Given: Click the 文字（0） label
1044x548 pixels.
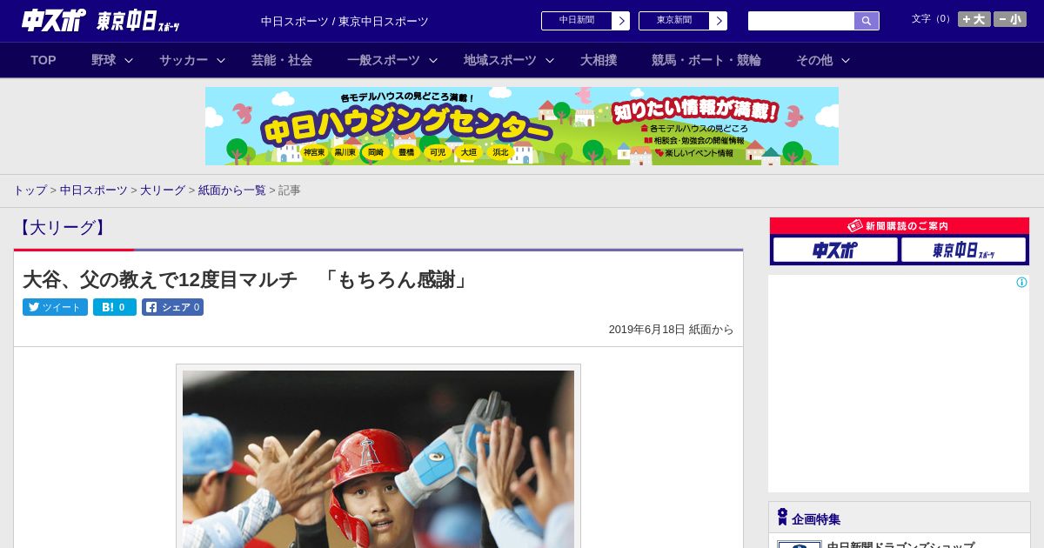Looking at the screenshot, I should click(x=933, y=19).
